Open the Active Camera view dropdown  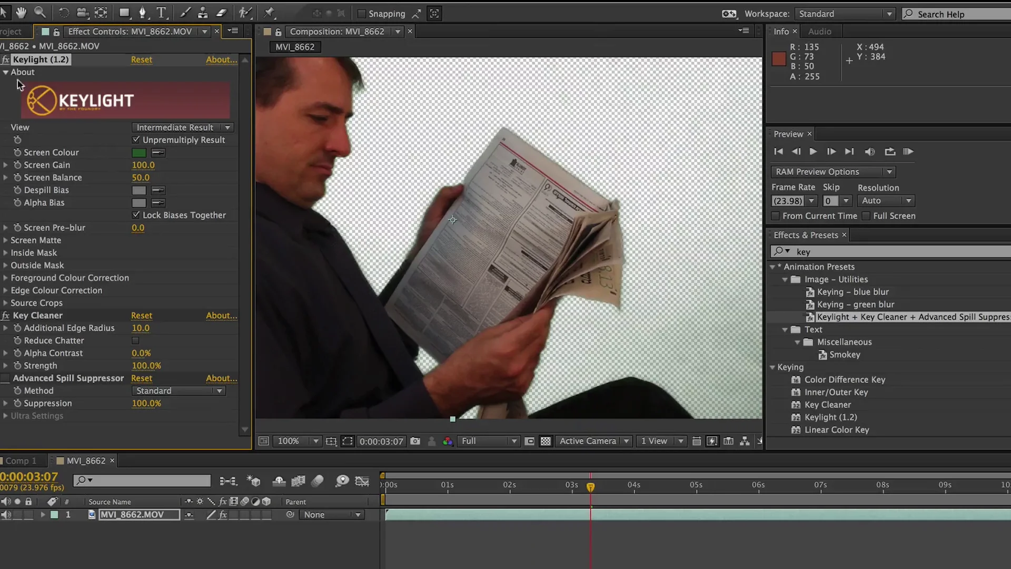(x=593, y=441)
